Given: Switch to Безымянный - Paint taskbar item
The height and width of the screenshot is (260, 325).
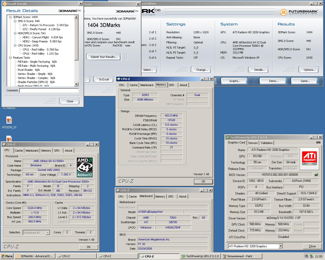Looking at the screenshot, I should click(241, 256).
